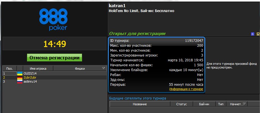This screenshot has height=113, width=260.
Task: Click the flag icon beside ZubrZubr
Action: pos(20,77)
